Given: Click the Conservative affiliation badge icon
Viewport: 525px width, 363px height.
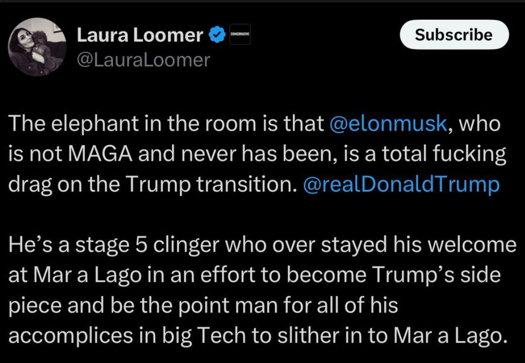Looking at the screenshot, I should [x=240, y=35].
